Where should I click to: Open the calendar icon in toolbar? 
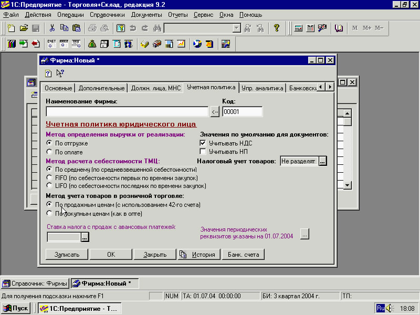coord(310,28)
